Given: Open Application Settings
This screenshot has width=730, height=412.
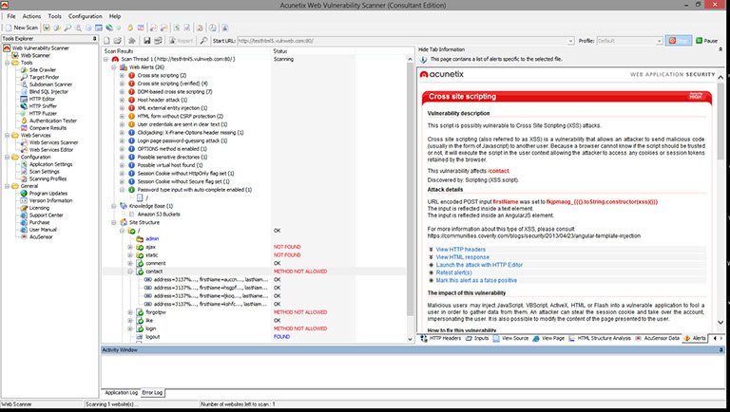Looking at the screenshot, I should click(50, 164).
